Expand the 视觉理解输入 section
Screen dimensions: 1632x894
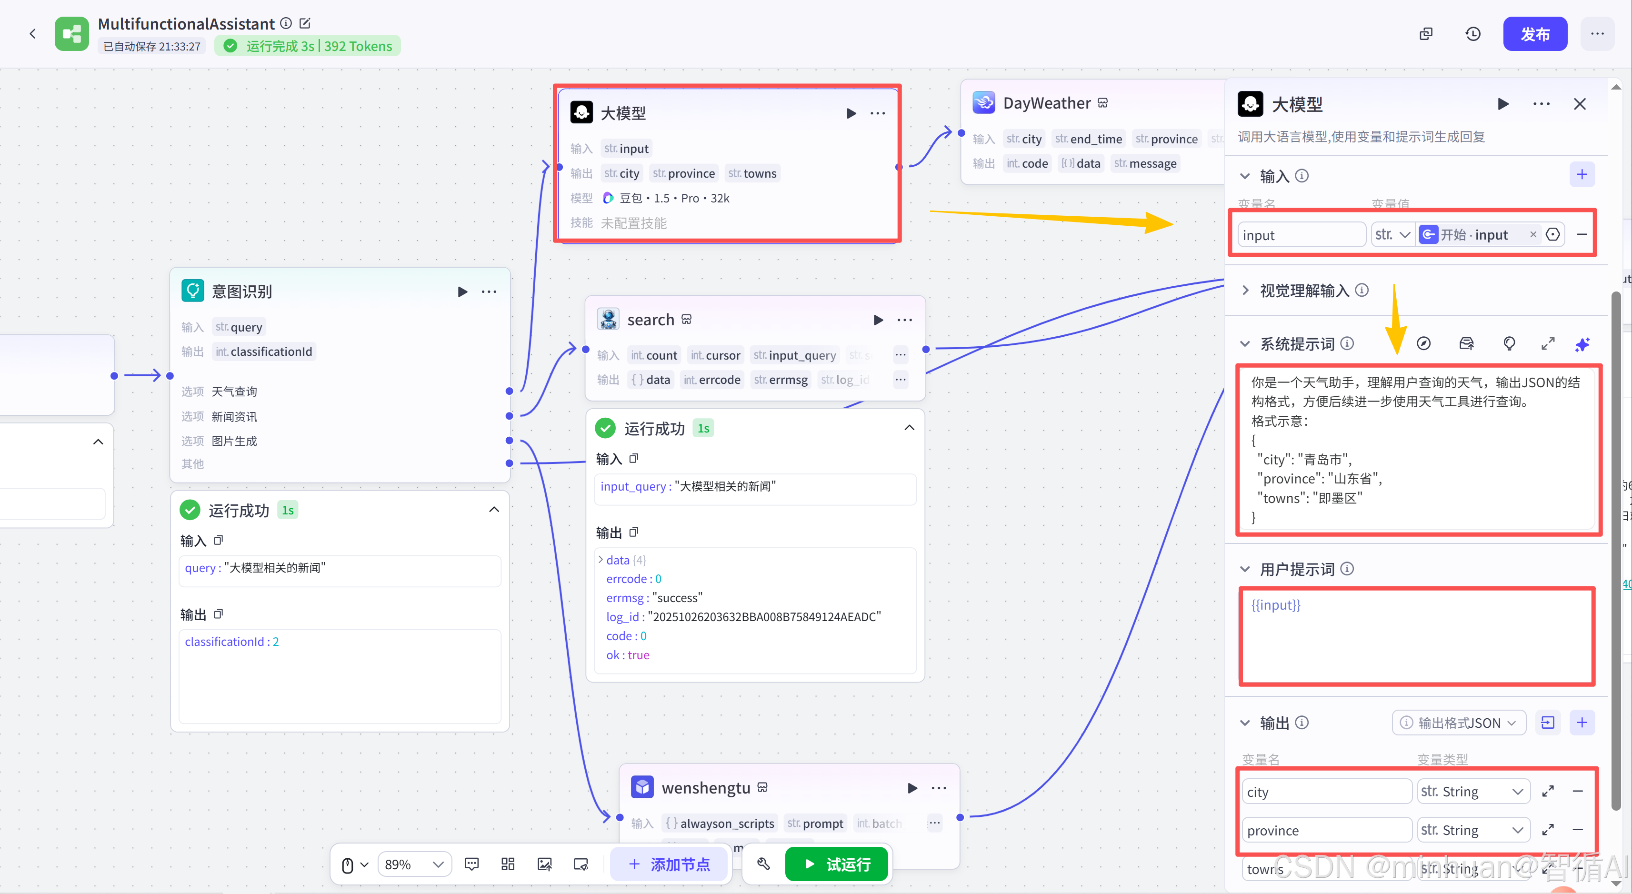coord(1245,290)
